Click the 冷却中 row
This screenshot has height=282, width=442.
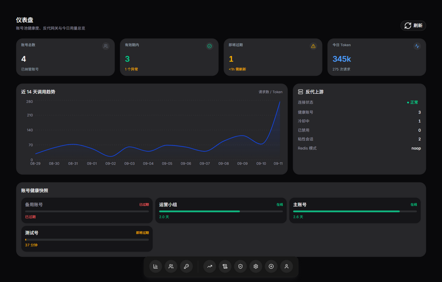(x=359, y=121)
